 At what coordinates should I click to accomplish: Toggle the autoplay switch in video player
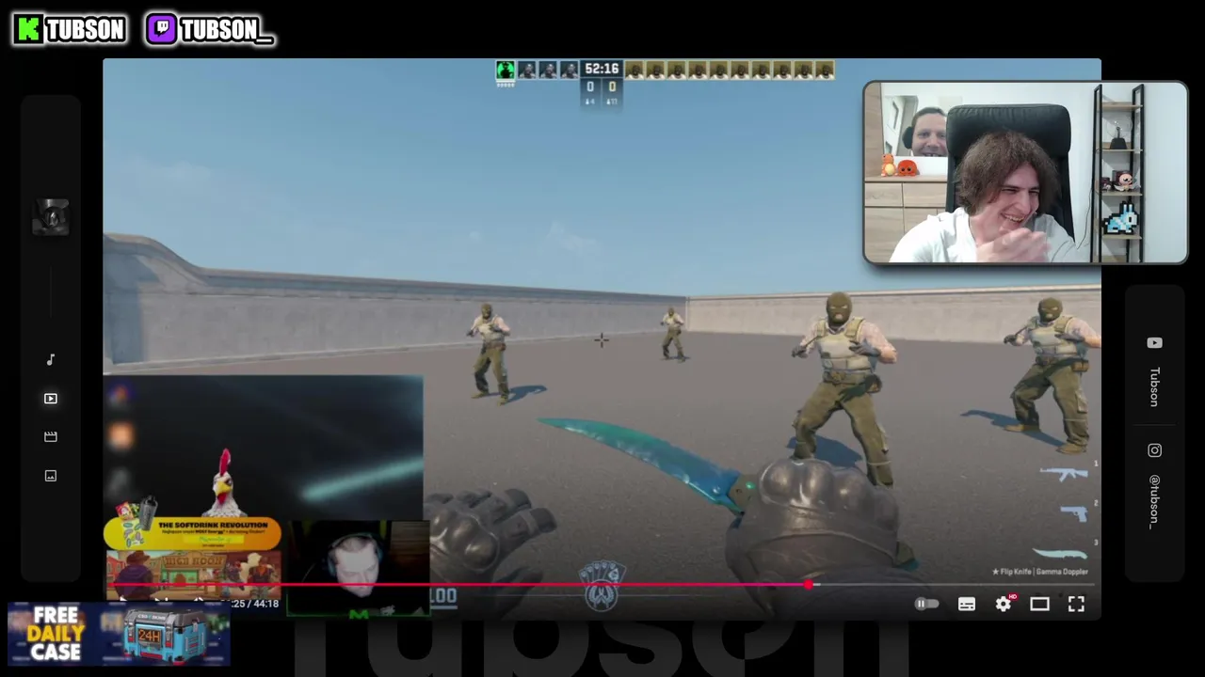(x=927, y=604)
